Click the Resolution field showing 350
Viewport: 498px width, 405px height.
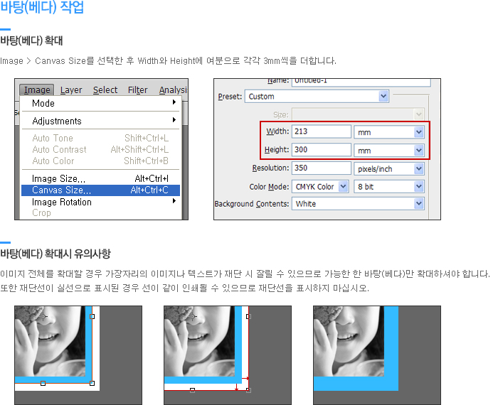[x=322, y=169]
